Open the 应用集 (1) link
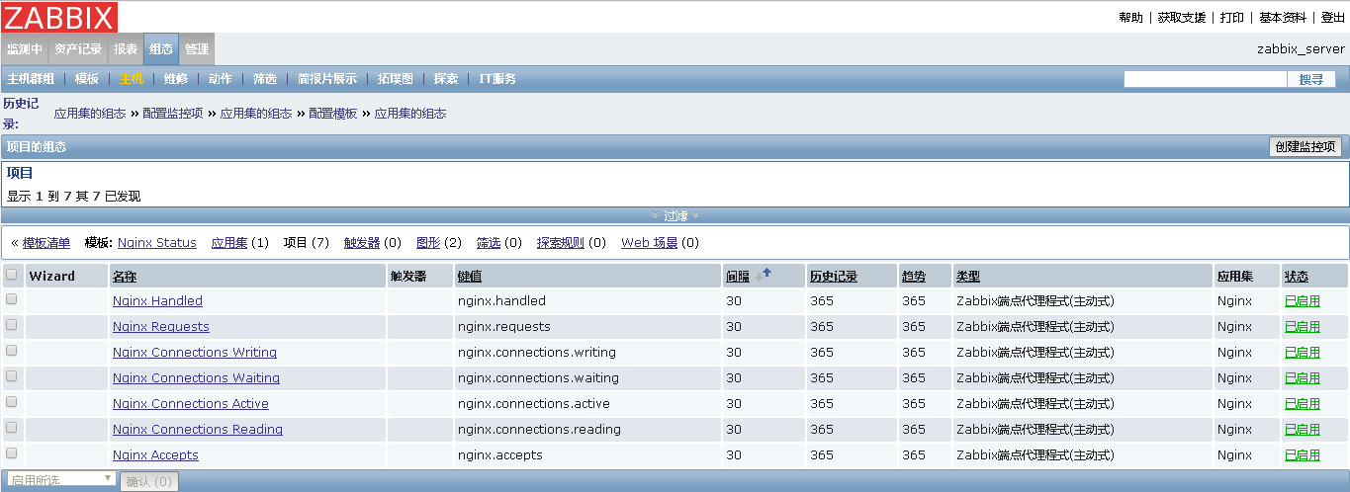 click(229, 243)
